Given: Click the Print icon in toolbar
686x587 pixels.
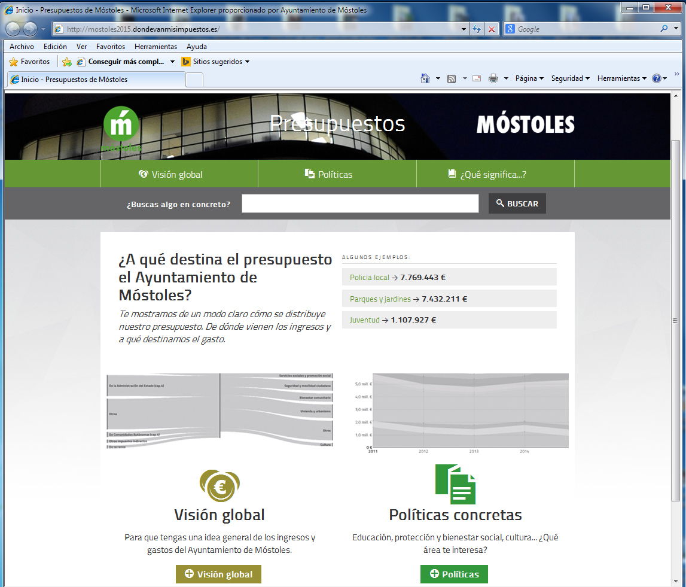Looking at the screenshot, I should click(x=493, y=78).
